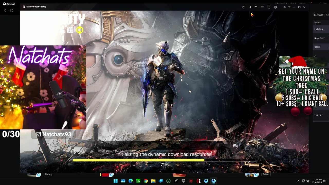Open the green circular U app from taskbar
Viewport: 329px width, 185px height.
pyautogui.click(x=168, y=181)
